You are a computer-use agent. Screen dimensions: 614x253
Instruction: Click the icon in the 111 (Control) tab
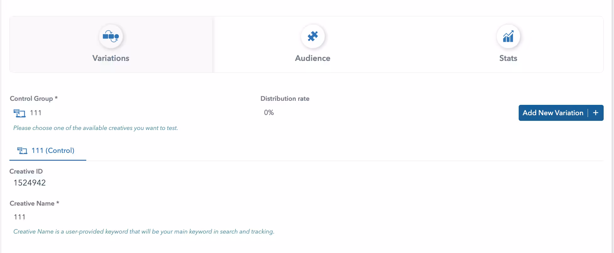tap(22, 151)
